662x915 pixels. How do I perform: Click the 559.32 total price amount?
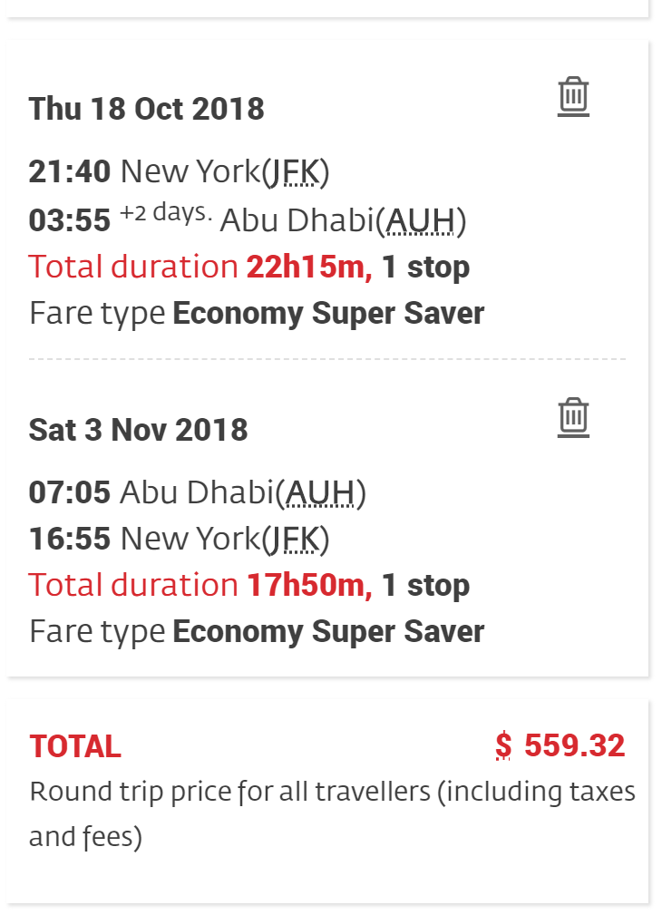pyautogui.click(x=575, y=745)
